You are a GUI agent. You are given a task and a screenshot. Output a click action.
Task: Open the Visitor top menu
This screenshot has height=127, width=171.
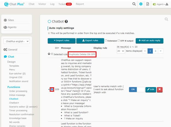(42, 4)
